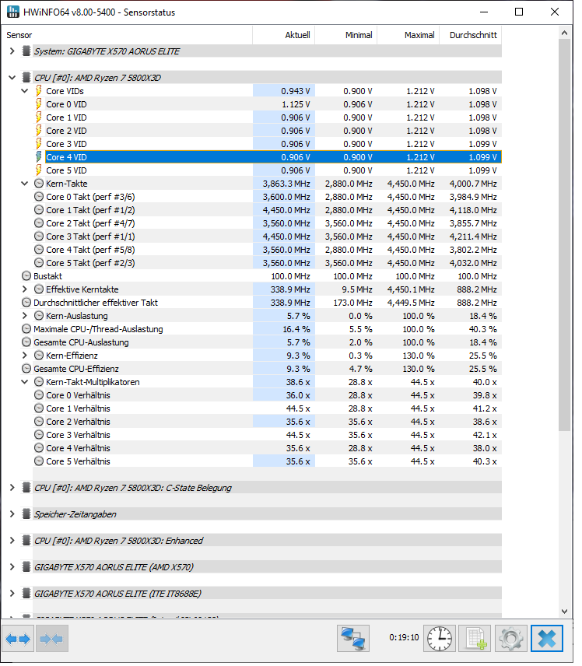Click the 0:19:10 elapsed time readout

pyautogui.click(x=405, y=639)
